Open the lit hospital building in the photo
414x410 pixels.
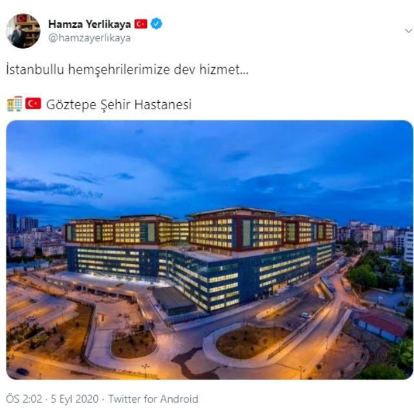click(x=201, y=257)
